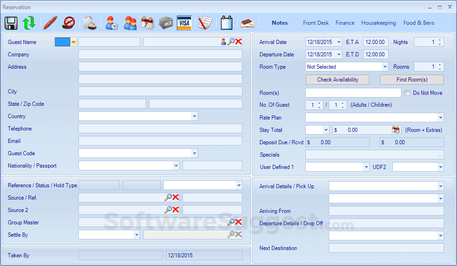The height and width of the screenshot is (266, 457).
Task: Clear Source 2 with red X
Action: point(176,210)
